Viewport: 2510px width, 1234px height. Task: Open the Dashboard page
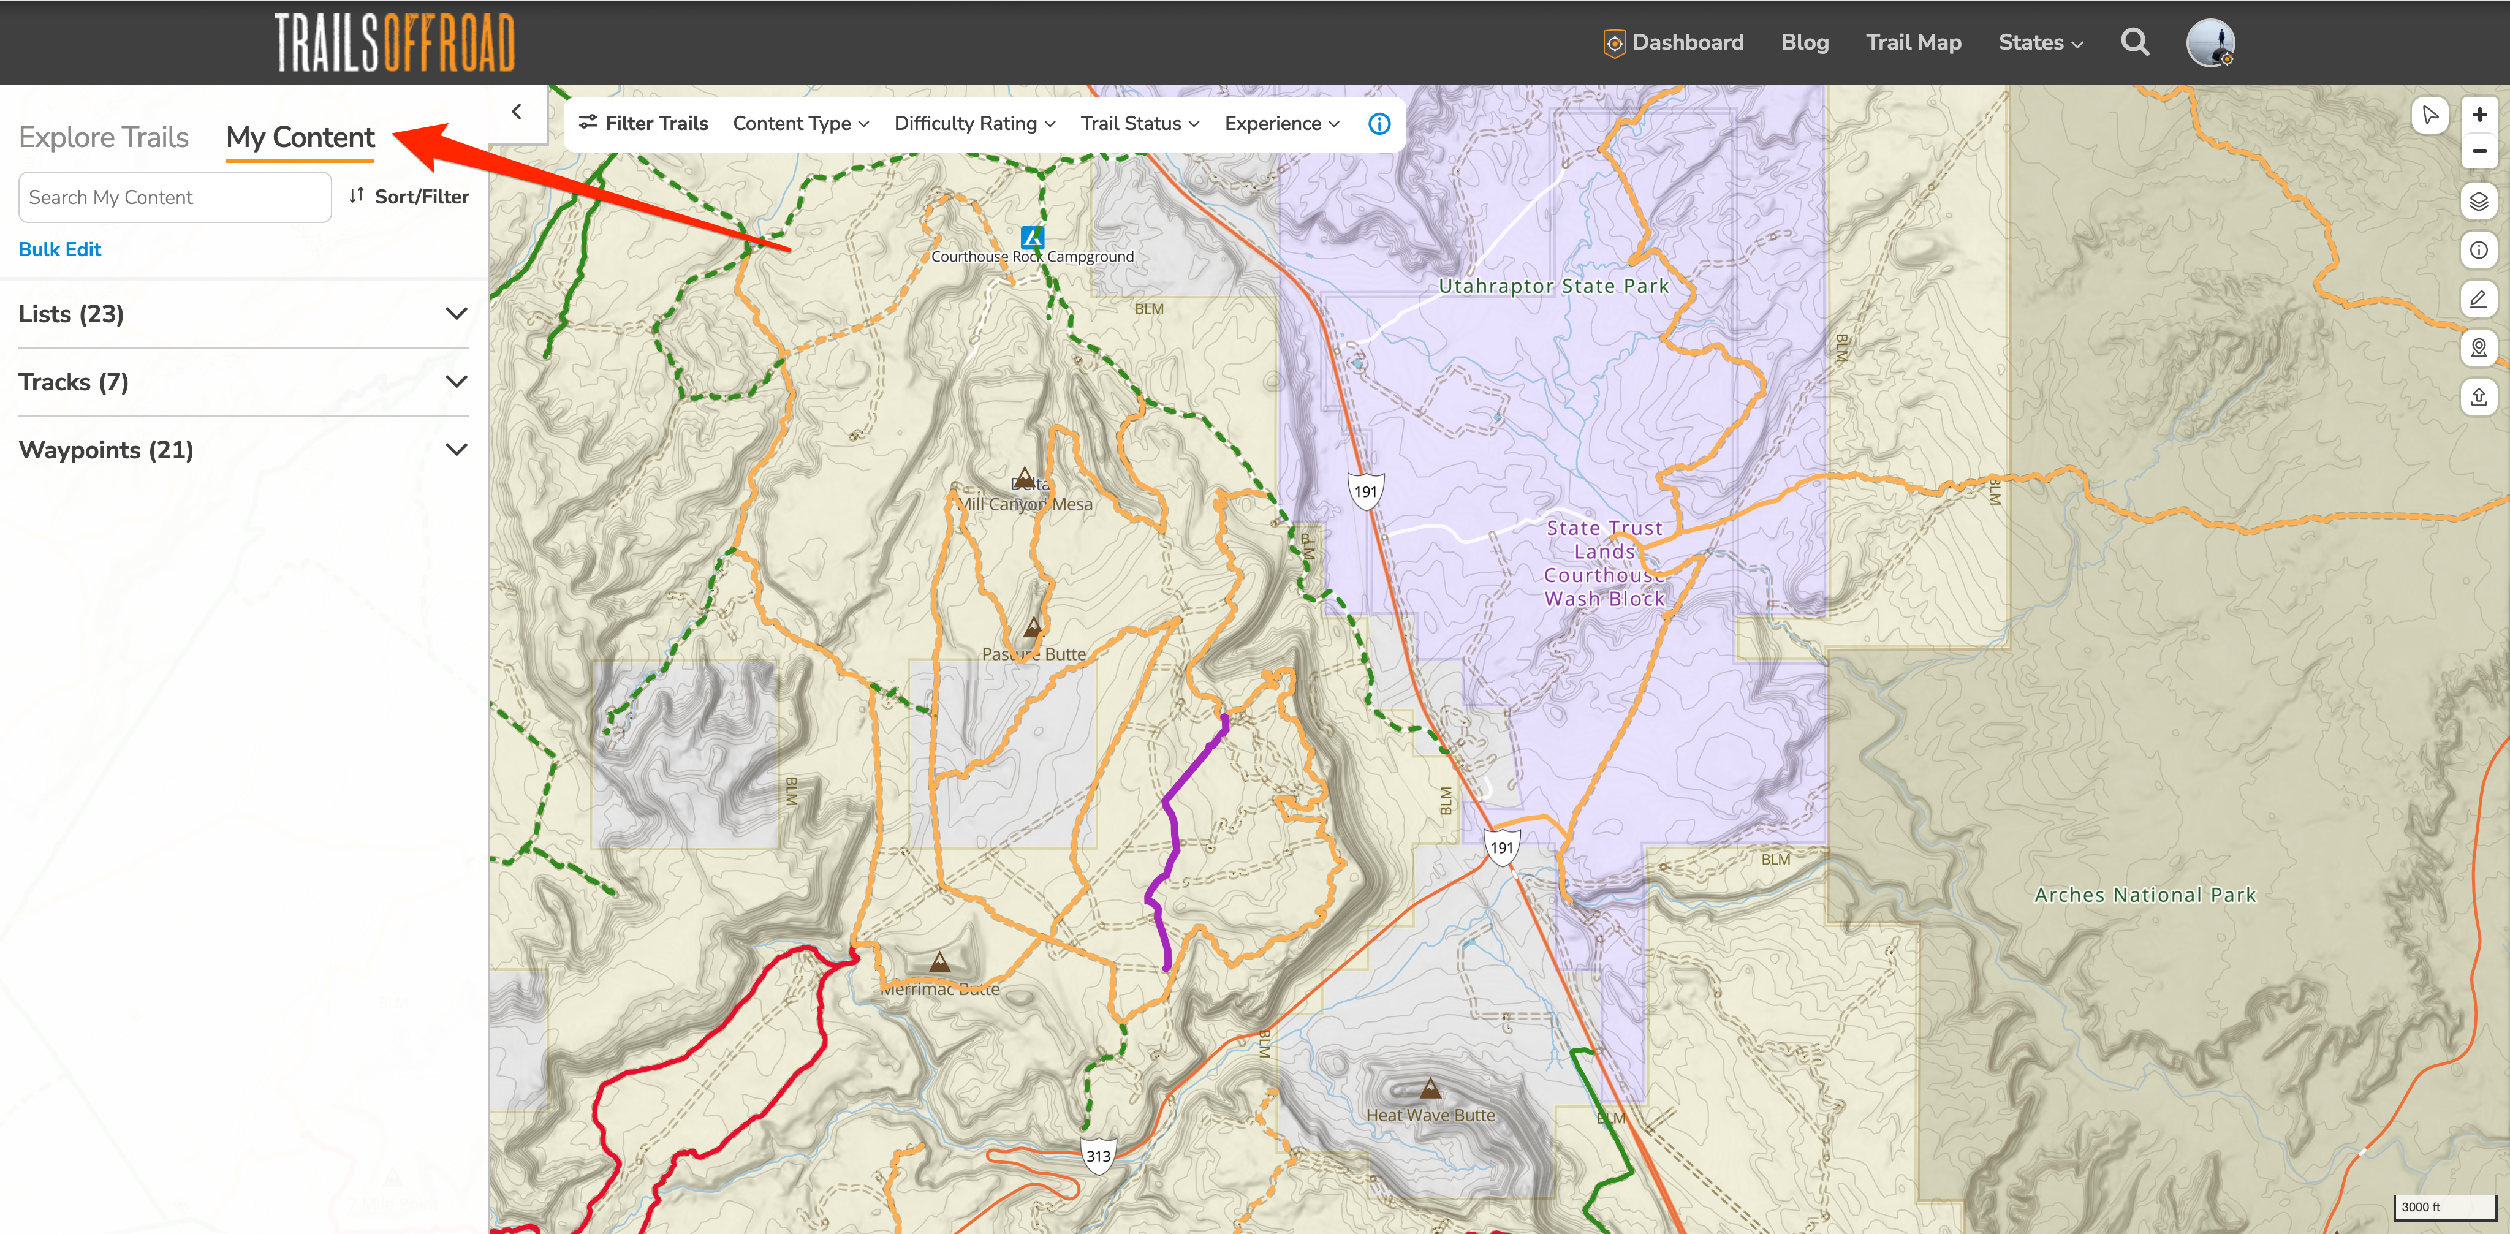point(1673,43)
